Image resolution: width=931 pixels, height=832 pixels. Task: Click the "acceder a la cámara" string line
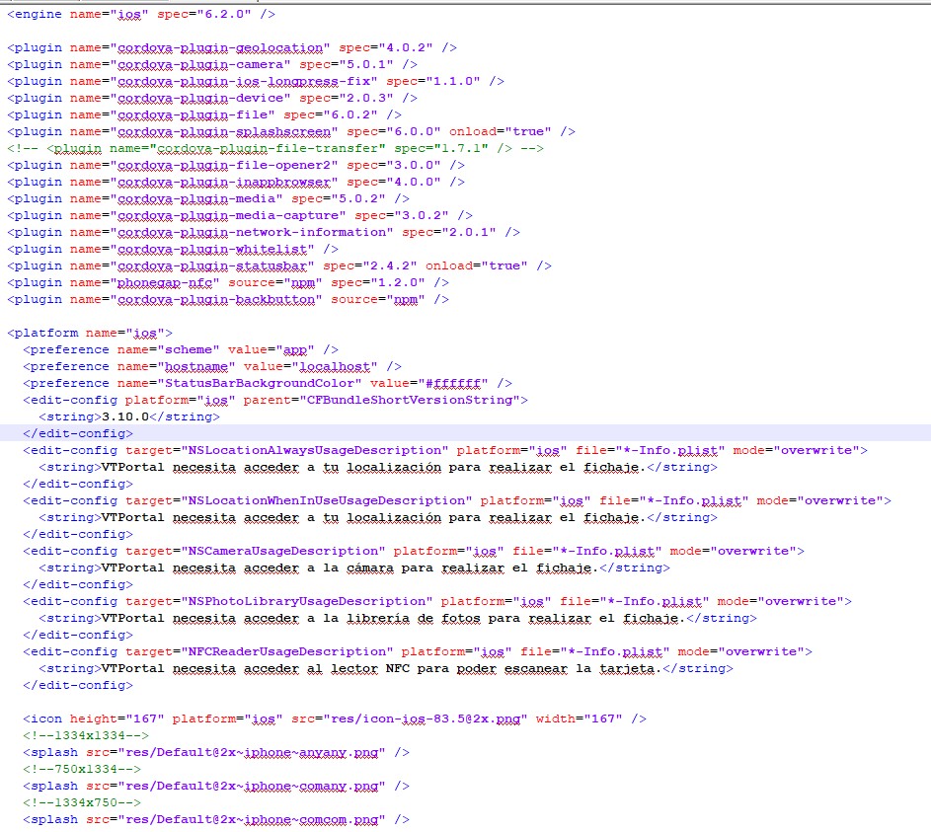pos(354,567)
